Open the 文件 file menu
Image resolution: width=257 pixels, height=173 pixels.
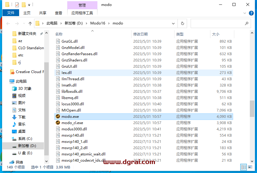[11, 13]
